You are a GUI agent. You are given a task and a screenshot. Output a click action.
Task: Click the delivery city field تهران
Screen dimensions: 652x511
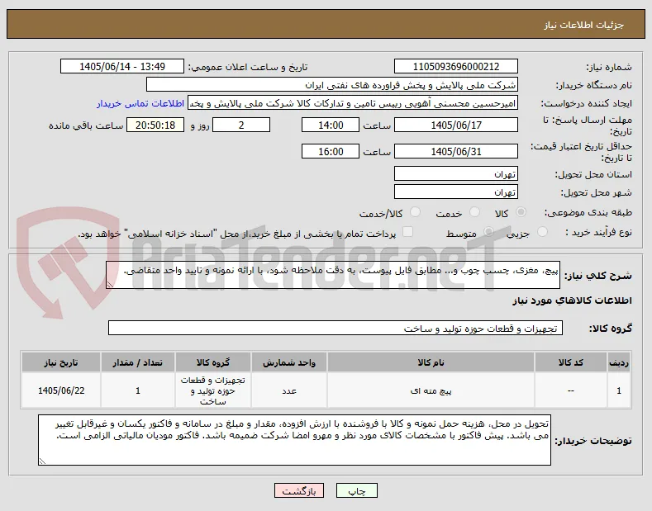point(455,192)
